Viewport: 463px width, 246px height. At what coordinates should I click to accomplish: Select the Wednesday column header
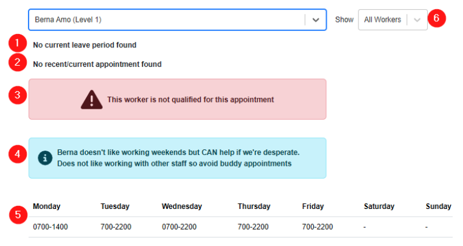(181, 207)
